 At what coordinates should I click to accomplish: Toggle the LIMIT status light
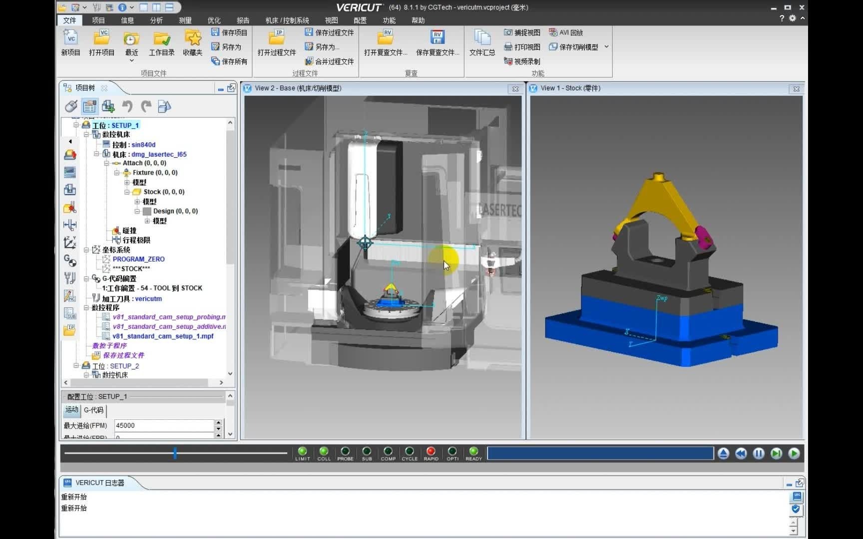point(302,451)
